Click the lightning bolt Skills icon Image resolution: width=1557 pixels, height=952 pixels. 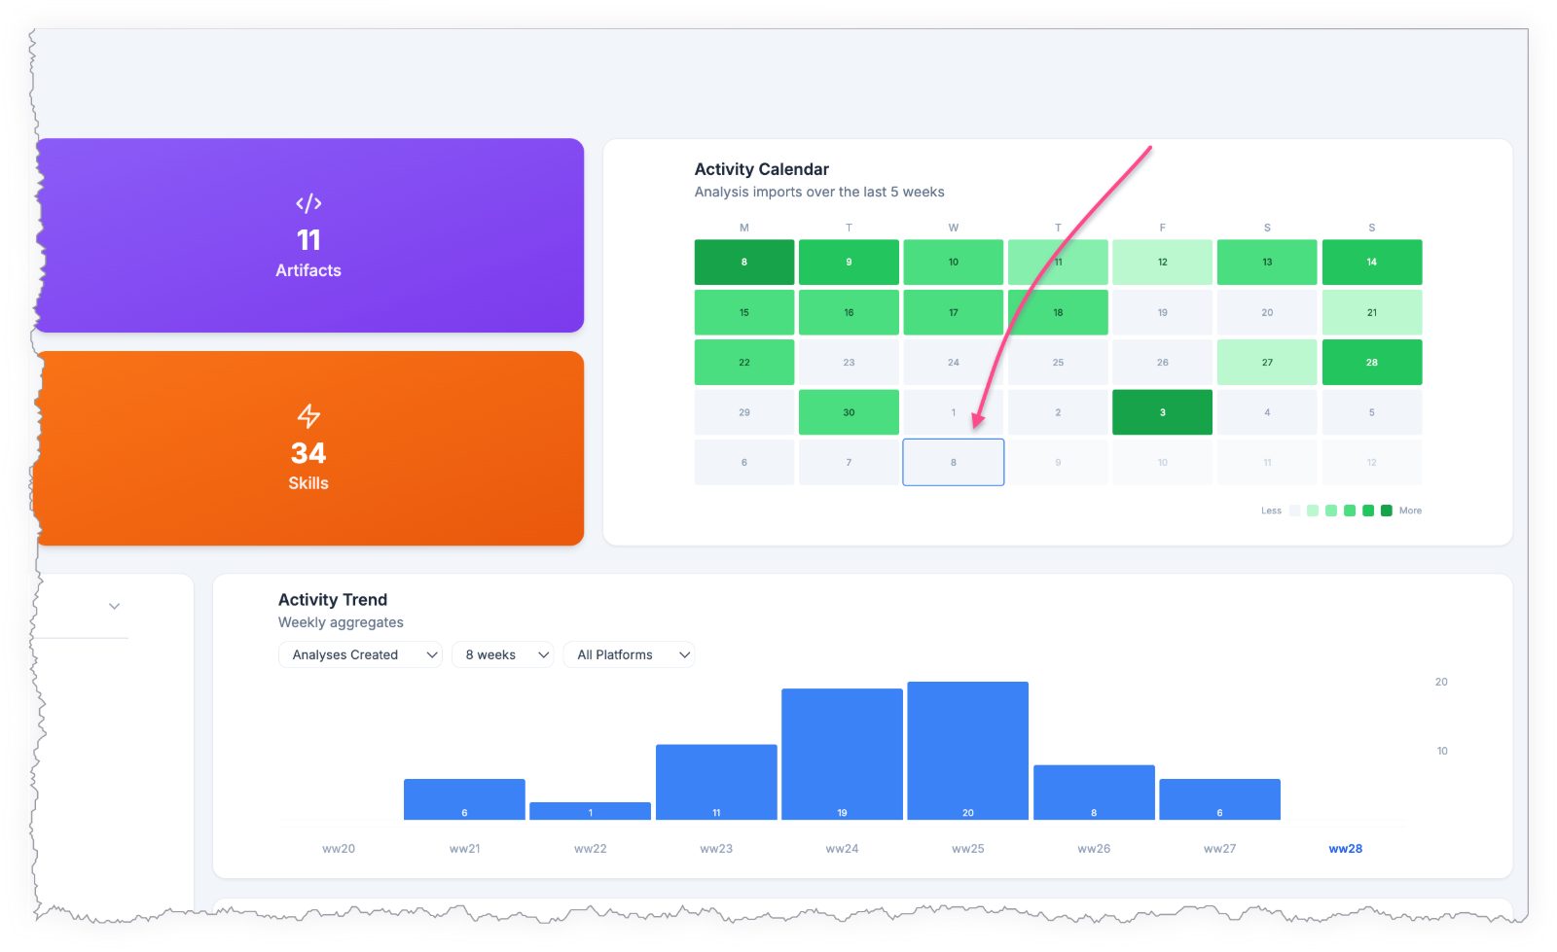[308, 416]
